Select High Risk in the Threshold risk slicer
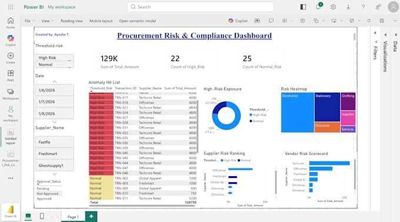 tap(55, 58)
